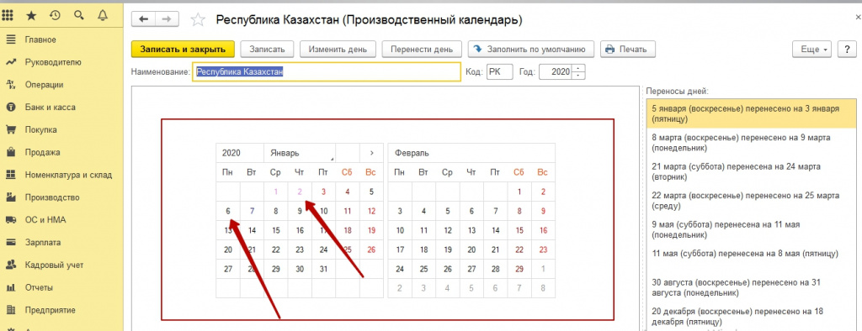Select January 2 in the calendar

pyautogui.click(x=300, y=192)
